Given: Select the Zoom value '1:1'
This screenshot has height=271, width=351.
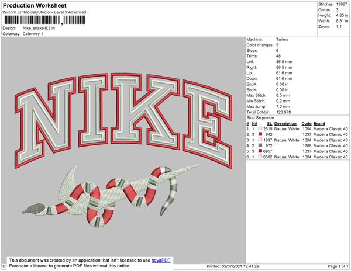Looking at the screenshot, I should (x=339, y=27).
